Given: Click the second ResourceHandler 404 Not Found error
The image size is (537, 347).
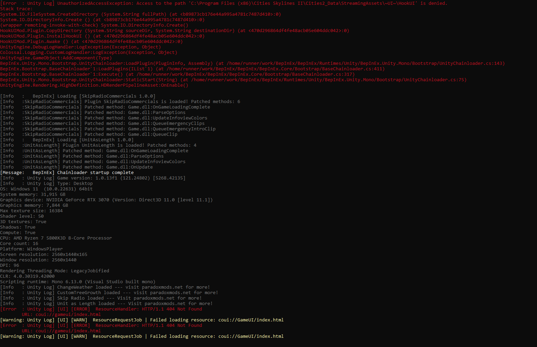Looking at the screenshot, I should tap(101, 326).
